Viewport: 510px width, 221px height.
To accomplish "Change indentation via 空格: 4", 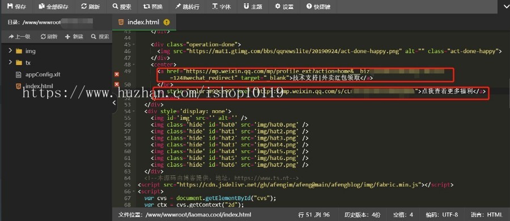I will pyautogui.click(x=403, y=215).
